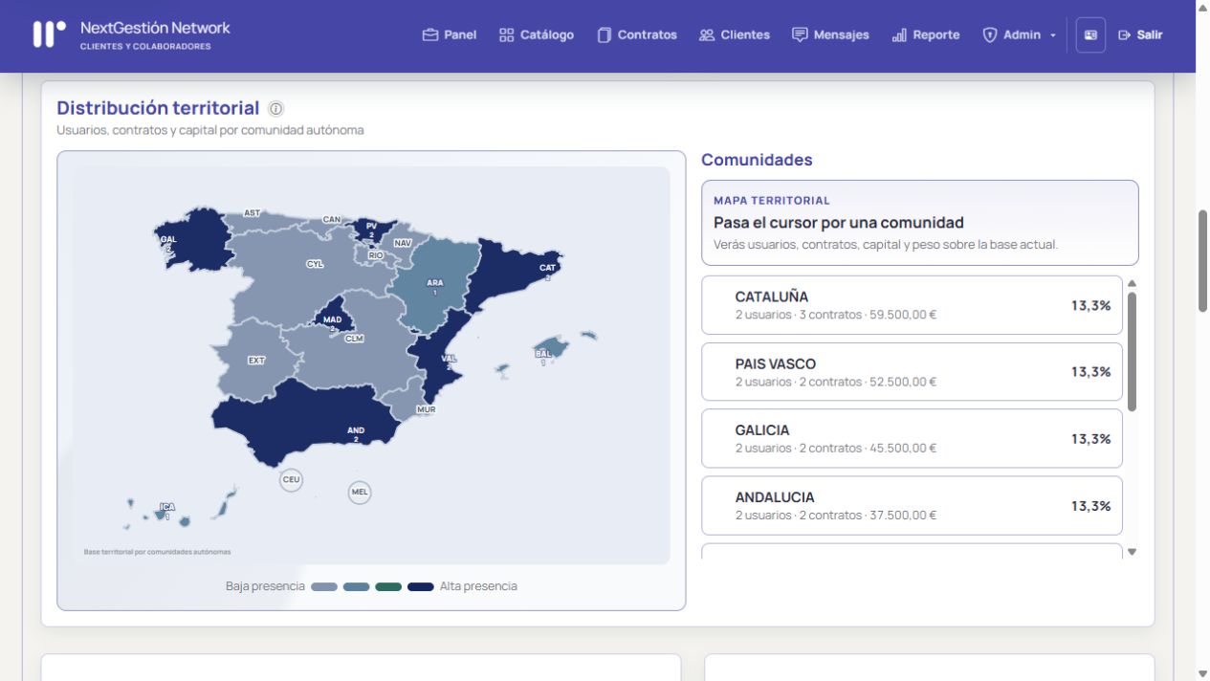The width and height of the screenshot is (1210, 681).
Task: Click the 'Baja presencia' legend label
Action: pyautogui.click(x=265, y=586)
